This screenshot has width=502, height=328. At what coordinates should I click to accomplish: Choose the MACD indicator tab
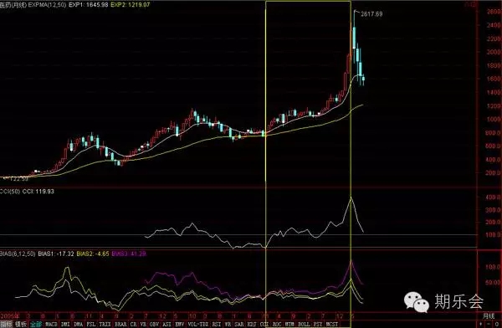coord(51,324)
